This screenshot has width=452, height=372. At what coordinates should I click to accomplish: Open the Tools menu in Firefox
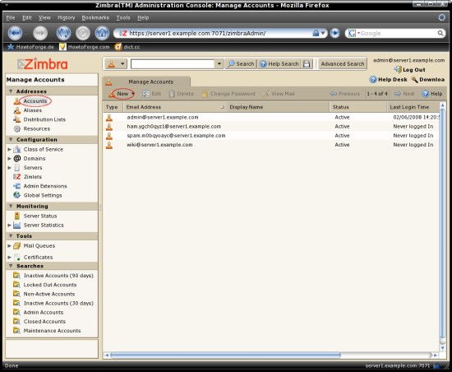click(123, 17)
